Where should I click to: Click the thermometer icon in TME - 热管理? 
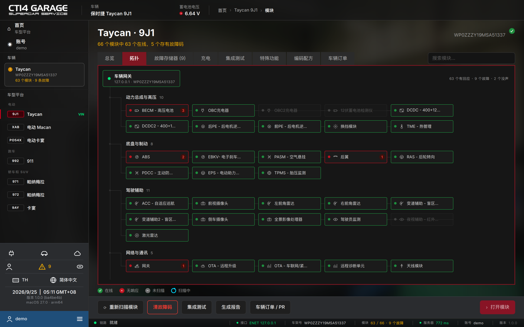[402, 127]
